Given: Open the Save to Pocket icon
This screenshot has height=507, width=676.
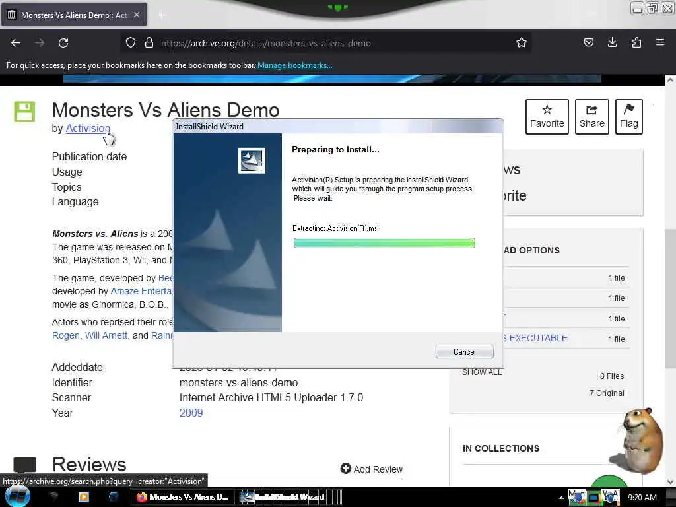Looking at the screenshot, I should click(x=588, y=42).
